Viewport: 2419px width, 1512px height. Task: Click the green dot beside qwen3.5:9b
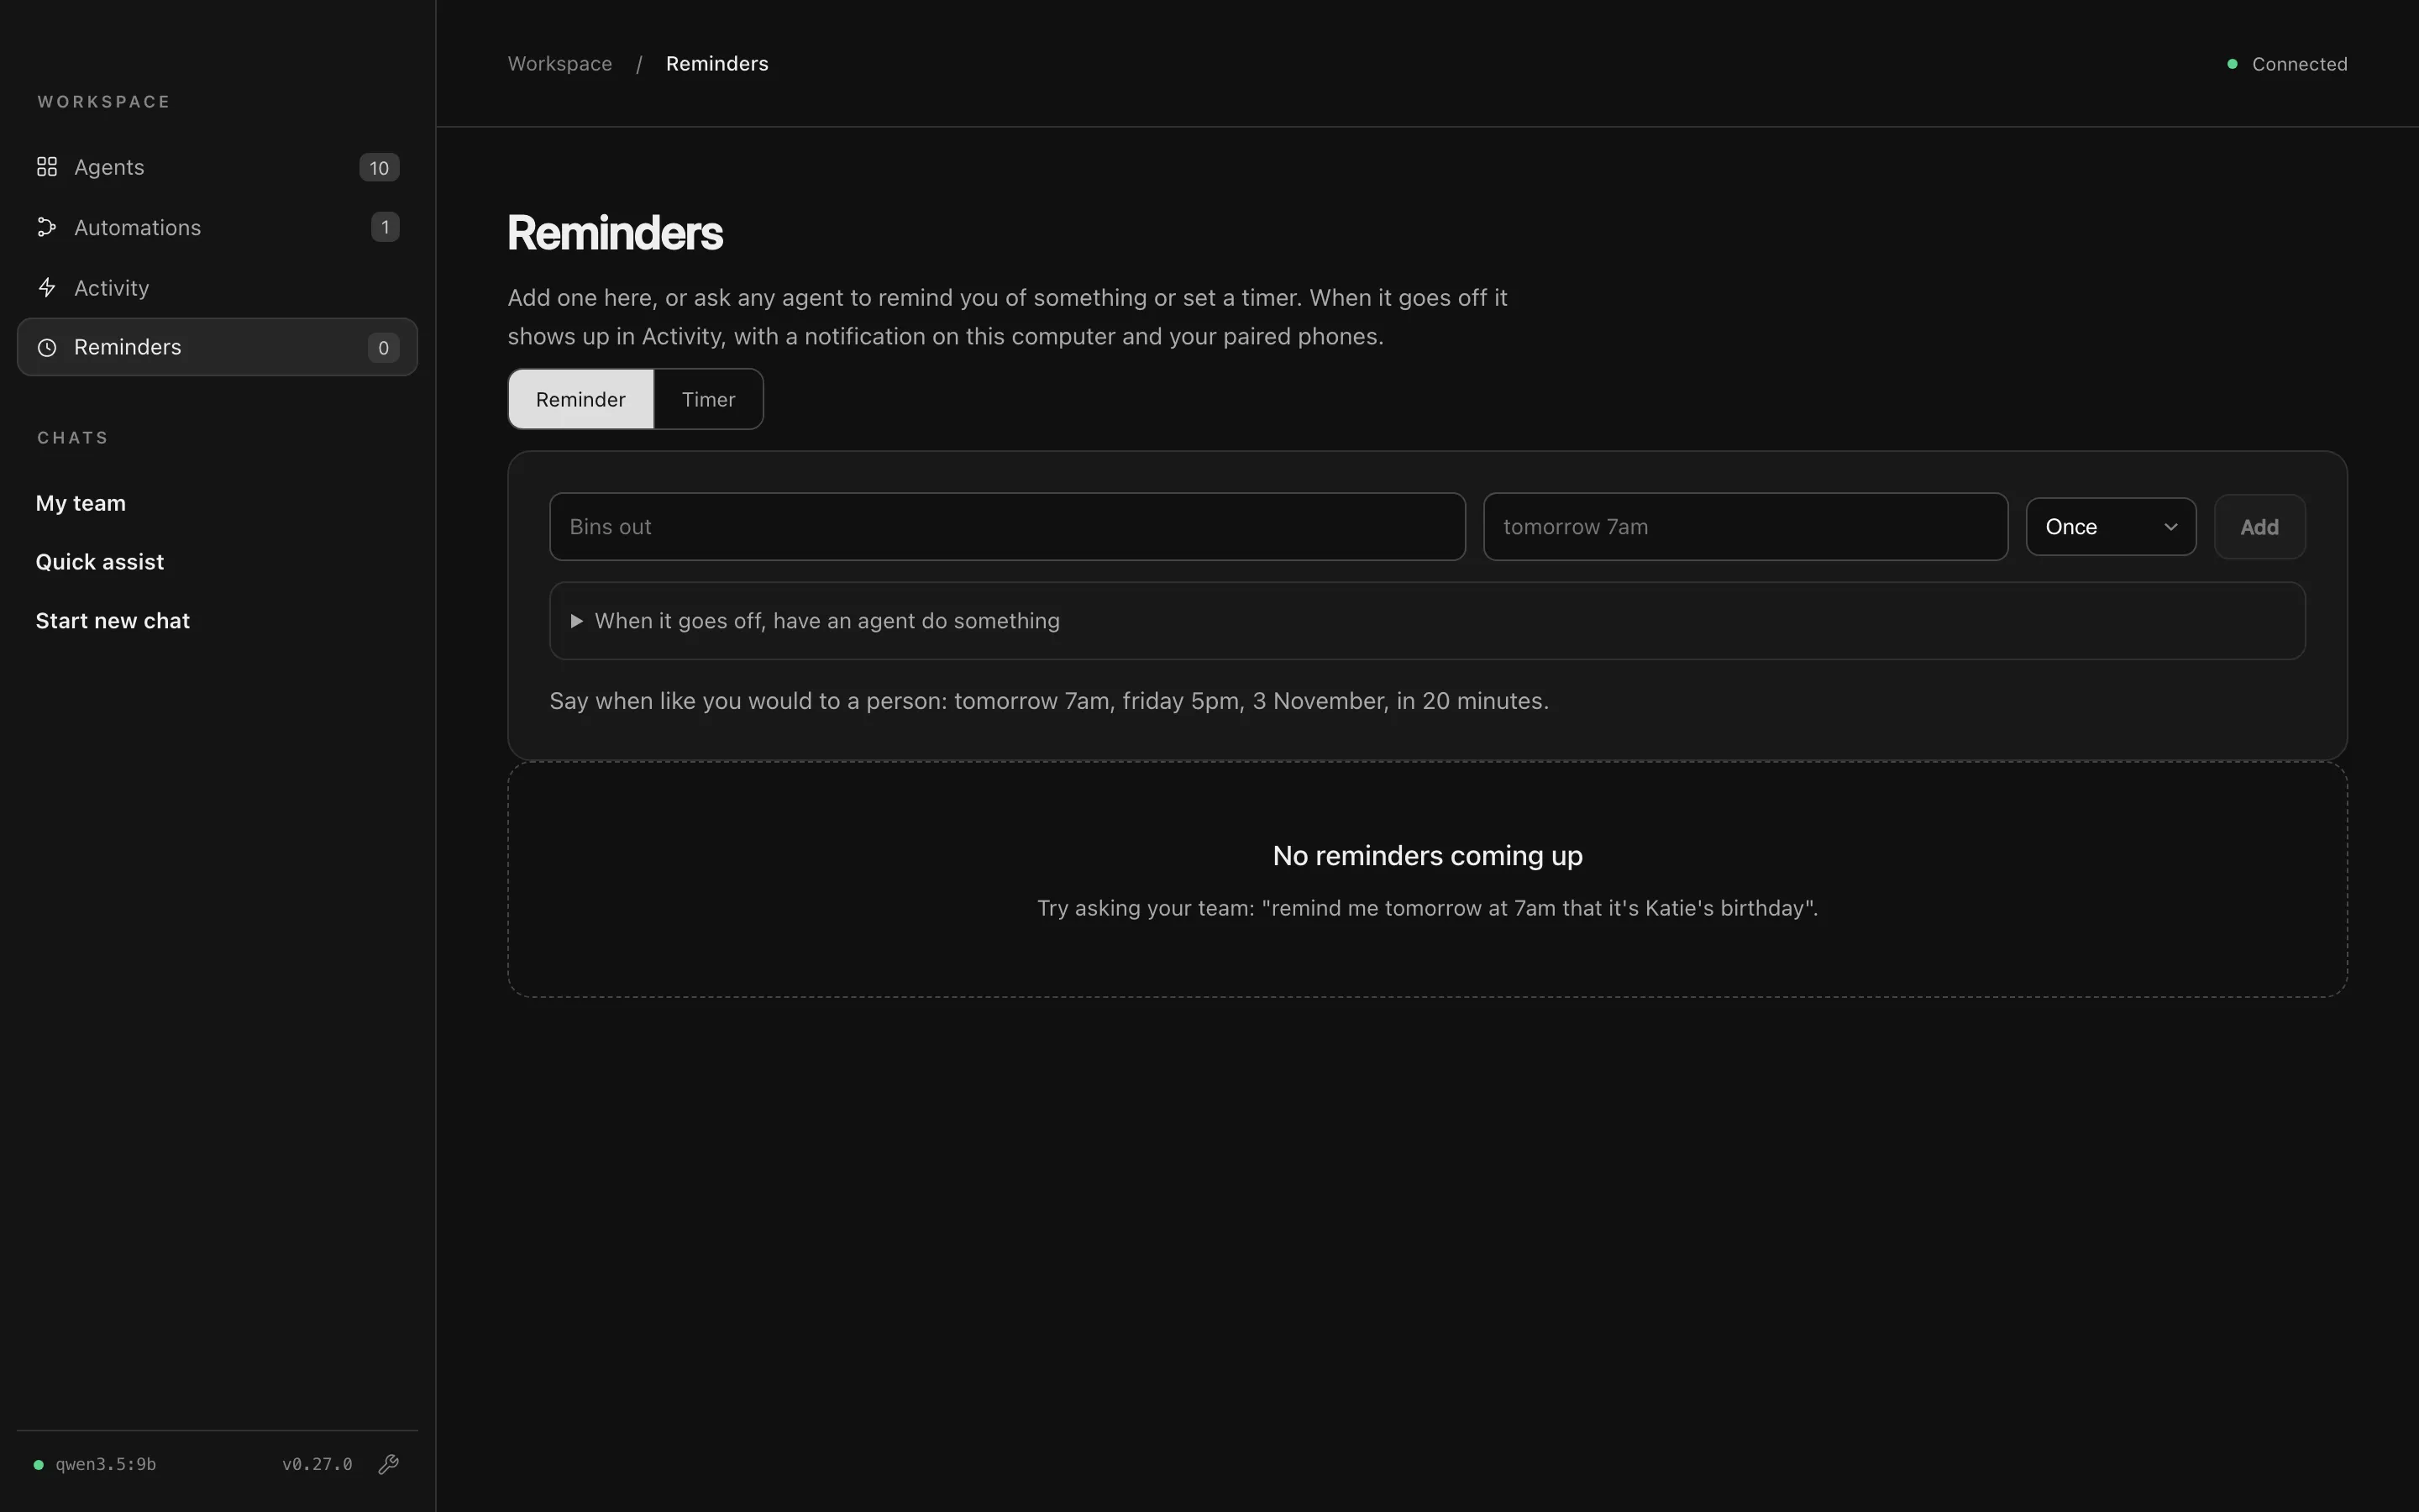[x=39, y=1465]
